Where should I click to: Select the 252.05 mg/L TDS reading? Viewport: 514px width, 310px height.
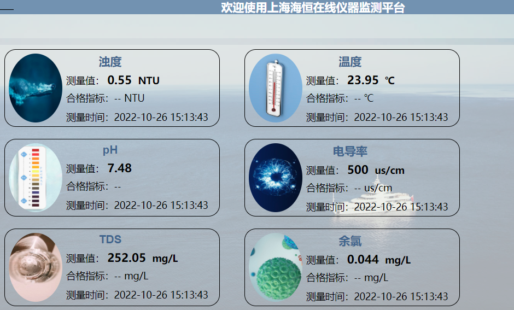(142, 258)
